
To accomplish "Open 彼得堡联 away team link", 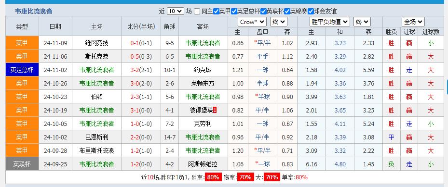I will click(x=202, y=110).
